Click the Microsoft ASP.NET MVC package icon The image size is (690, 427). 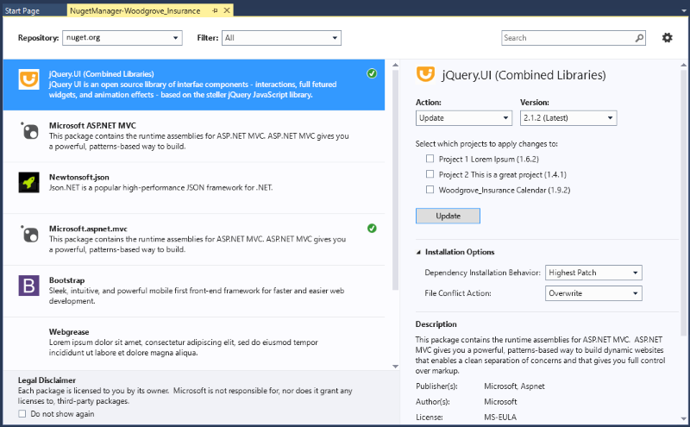[x=28, y=131]
